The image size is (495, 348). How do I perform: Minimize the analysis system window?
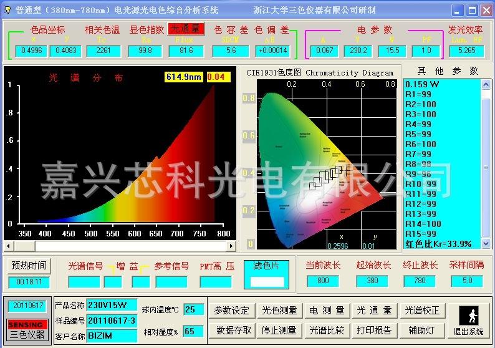click(x=458, y=11)
